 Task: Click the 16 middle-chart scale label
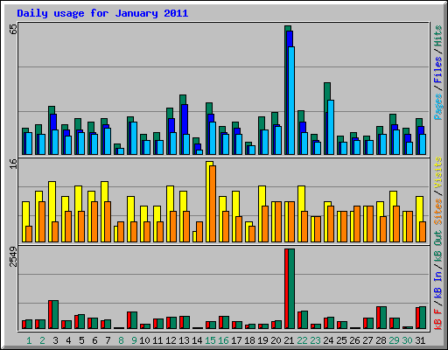point(13,164)
